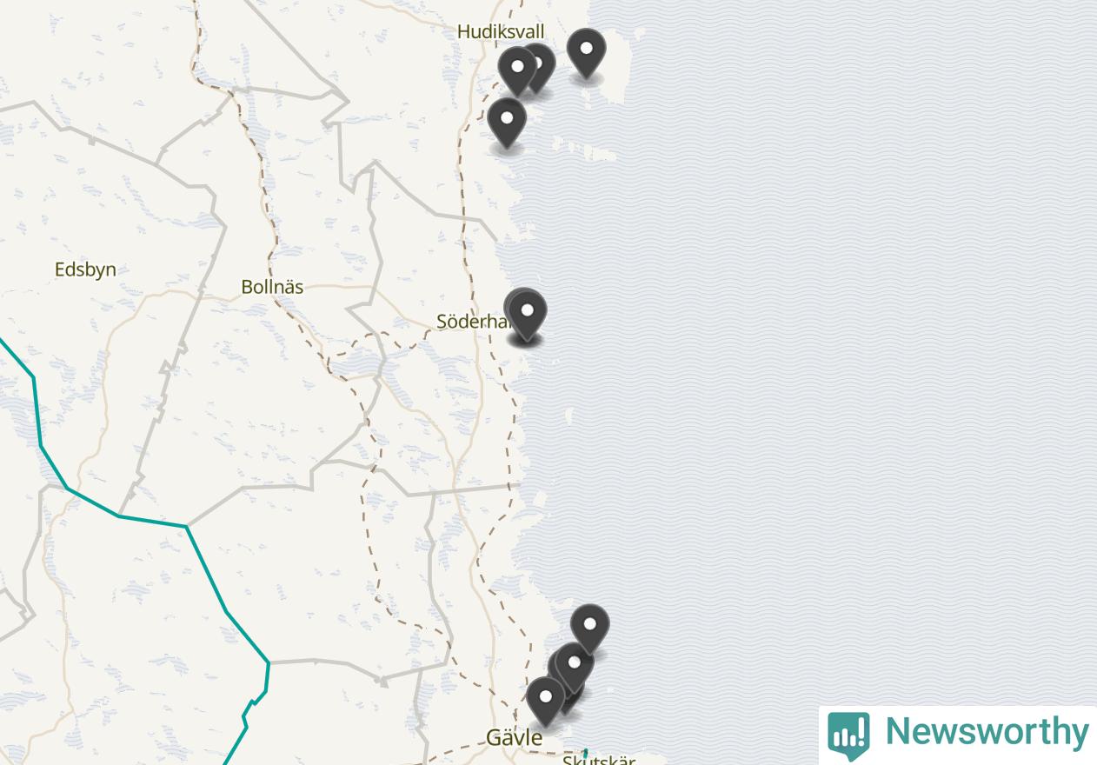Click the Hudiksvall city label
The height and width of the screenshot is (765, 1097).
coord(501,32)
